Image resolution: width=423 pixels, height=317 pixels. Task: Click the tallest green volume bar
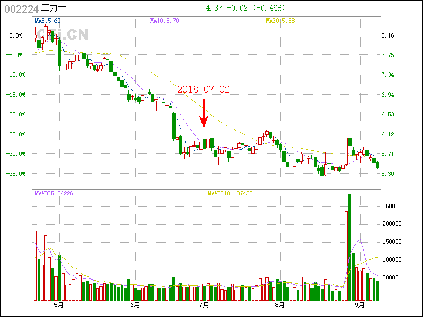(350, 247)
